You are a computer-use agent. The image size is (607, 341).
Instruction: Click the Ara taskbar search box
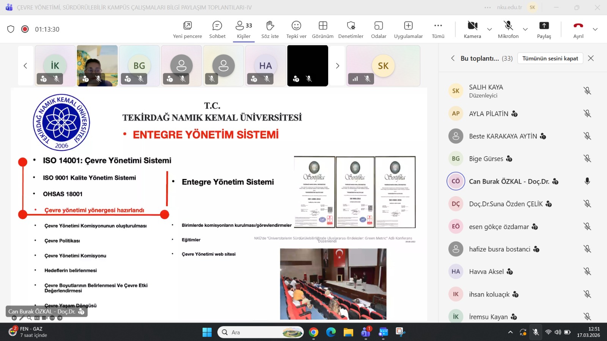(261, 332)
